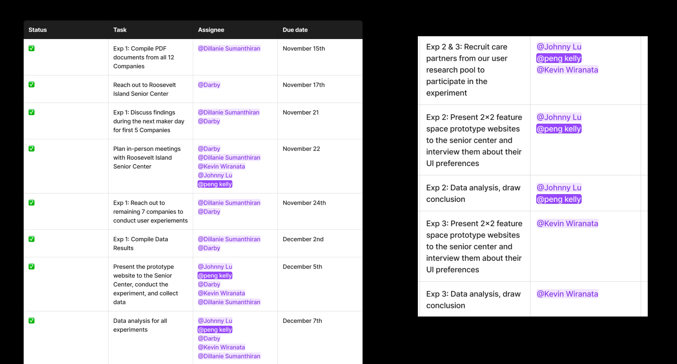Click @Kevin Wiranata in Exp 3 Data analysis row
Image resolution: width=677 pixels, height=364 pixels.
pyautogui.click(x=567, y=294)
